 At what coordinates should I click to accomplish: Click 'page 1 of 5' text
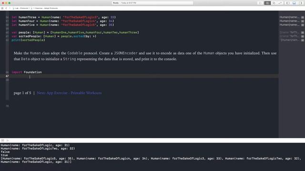pos(22,93)
